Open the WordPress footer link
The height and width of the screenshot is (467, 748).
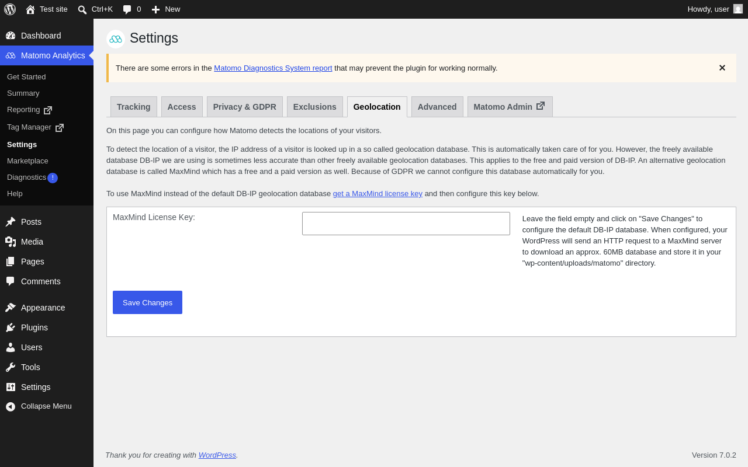pos(217,455)
